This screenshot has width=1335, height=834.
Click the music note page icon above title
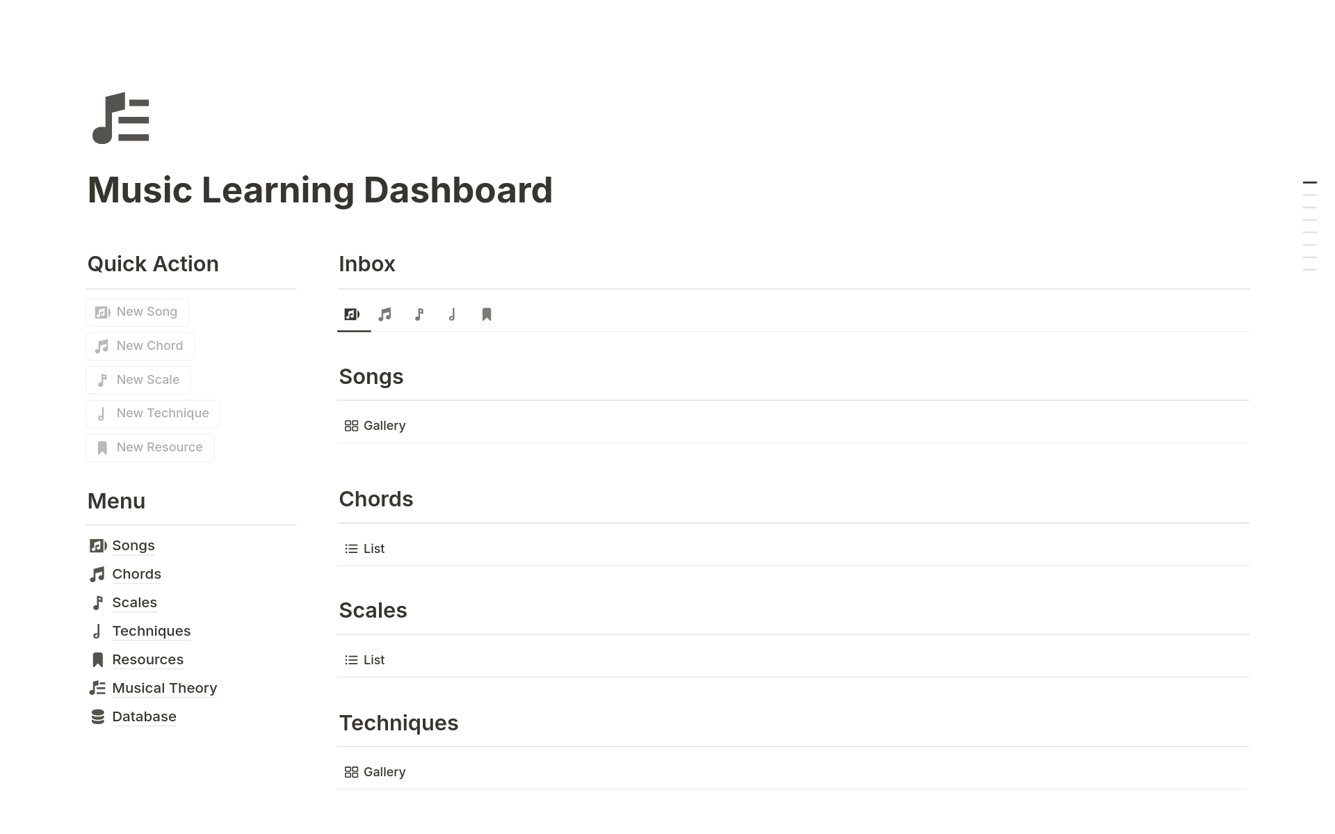(121, 118)
